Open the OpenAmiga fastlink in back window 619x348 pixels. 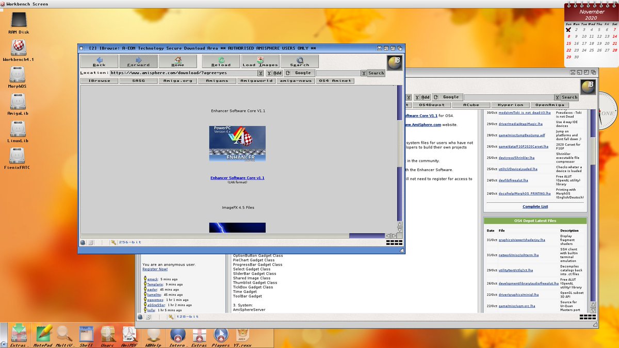coord(550,105)
